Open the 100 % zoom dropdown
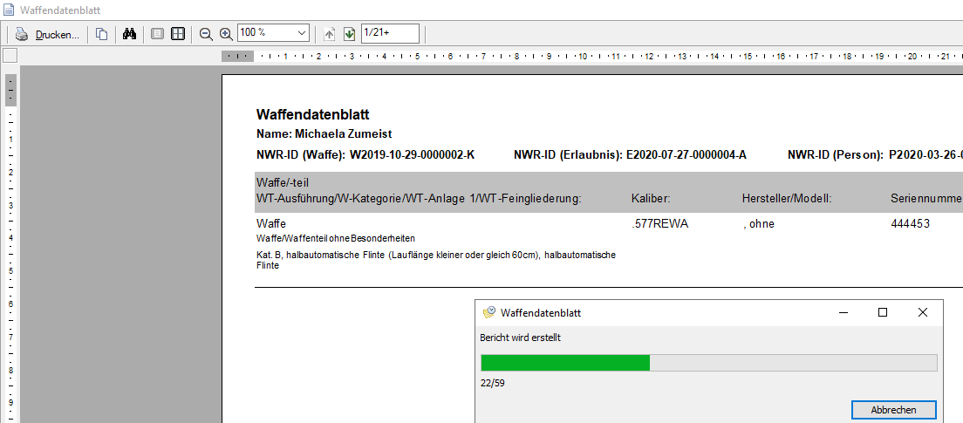 pyautogui.click(x=302, y=33)
